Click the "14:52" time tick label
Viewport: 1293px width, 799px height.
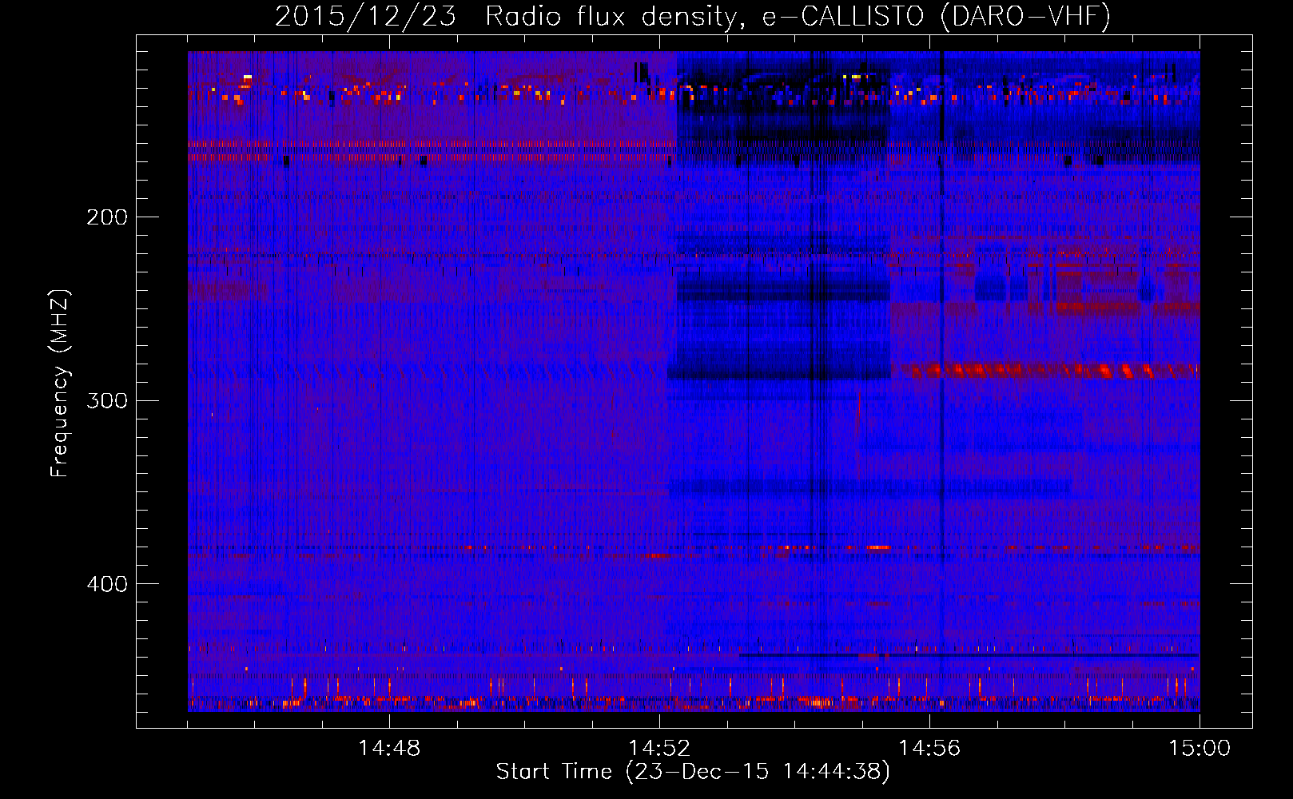pyautogui.click(x=659, y=749)
